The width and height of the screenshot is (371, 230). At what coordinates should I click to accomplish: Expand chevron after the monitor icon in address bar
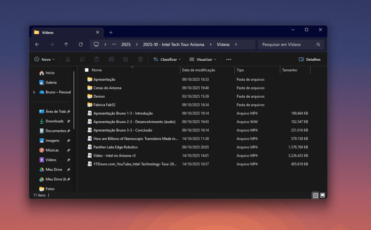pos(105,44)
